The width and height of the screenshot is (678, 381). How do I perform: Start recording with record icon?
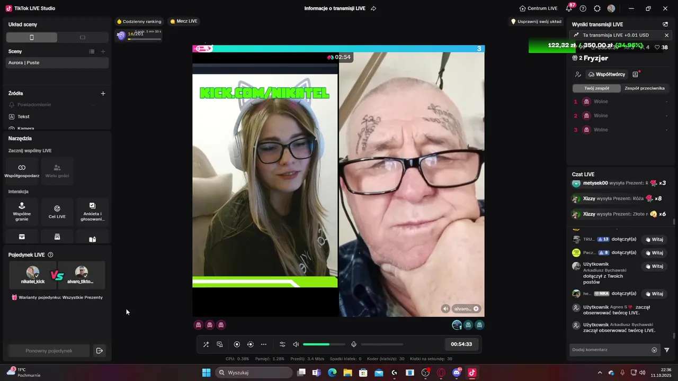(x=237, y=344)
